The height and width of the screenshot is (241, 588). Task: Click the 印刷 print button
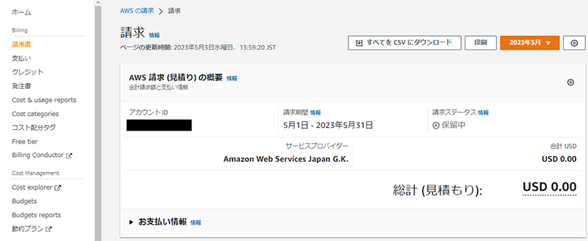click(481, 43)
